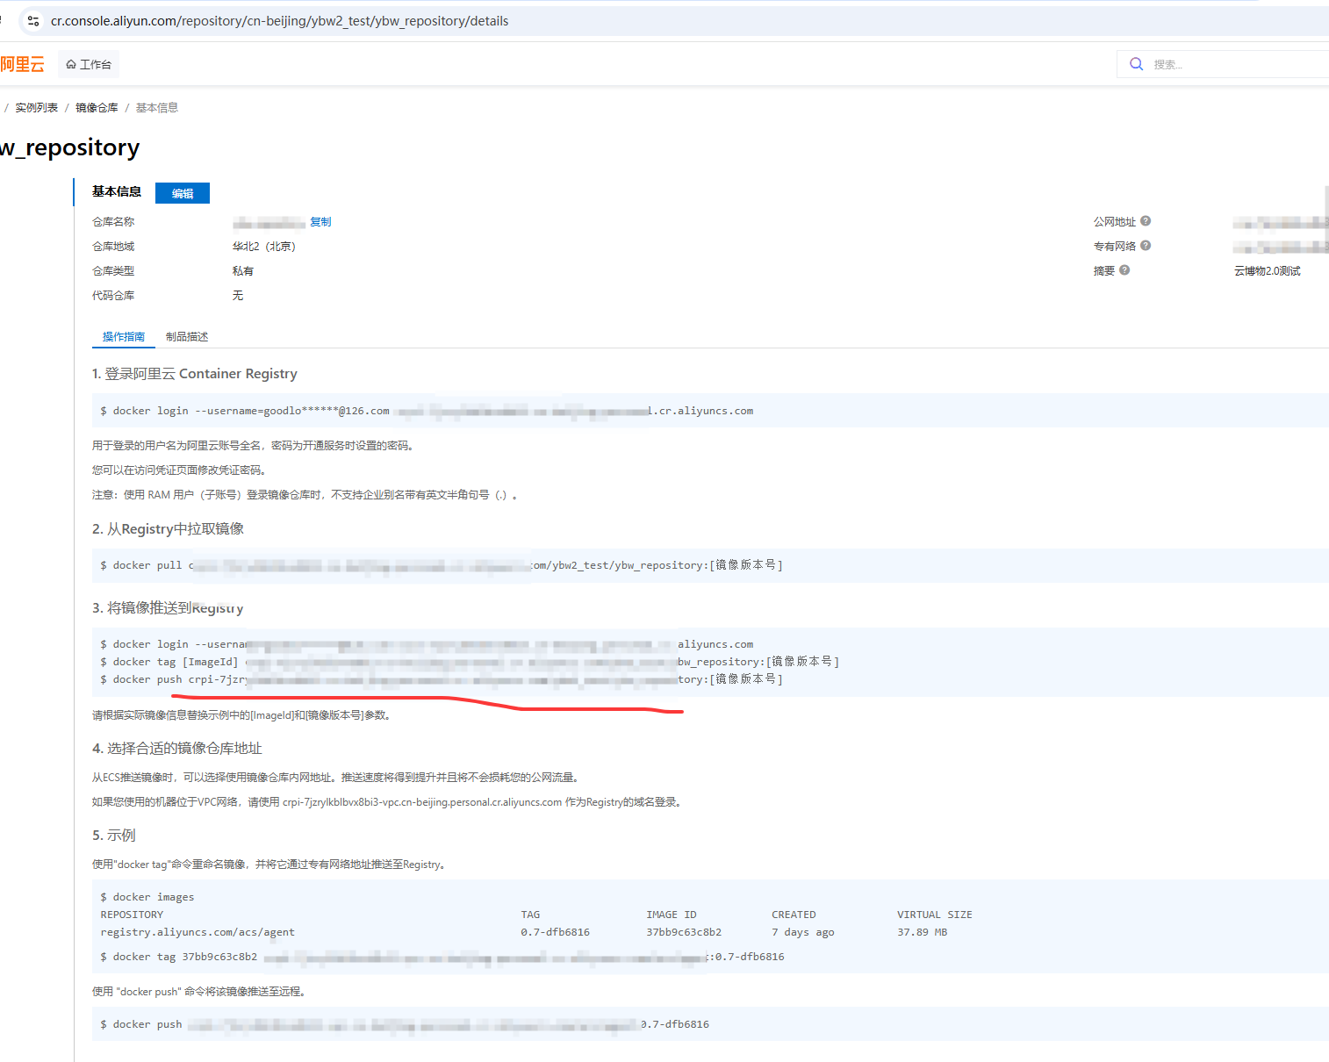
Task: Click docker tag 37bb9c63c8b2 example line
Action: pos(442,957)
